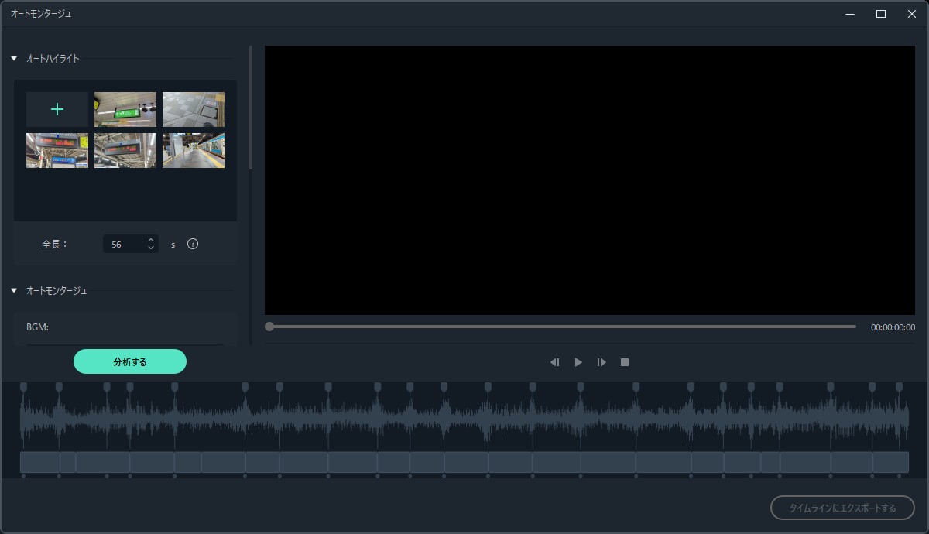Decrease the 全長 value with down arrow

pyautogui.click(x=151, y=248)
